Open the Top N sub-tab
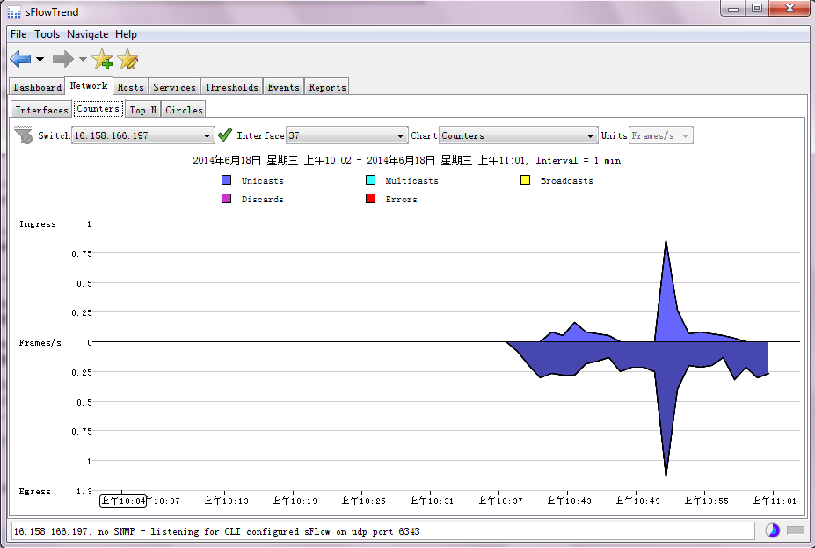This screenshot has width=815, height=548. tap(143, 110)
